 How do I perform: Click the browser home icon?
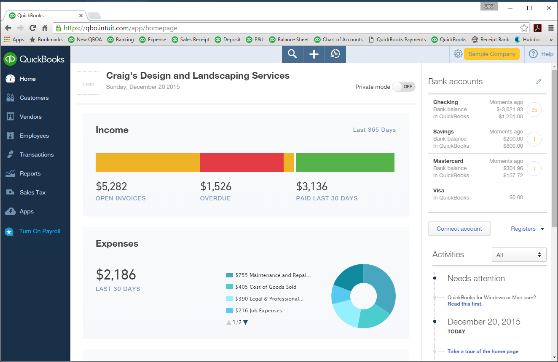tap(45, 28)
